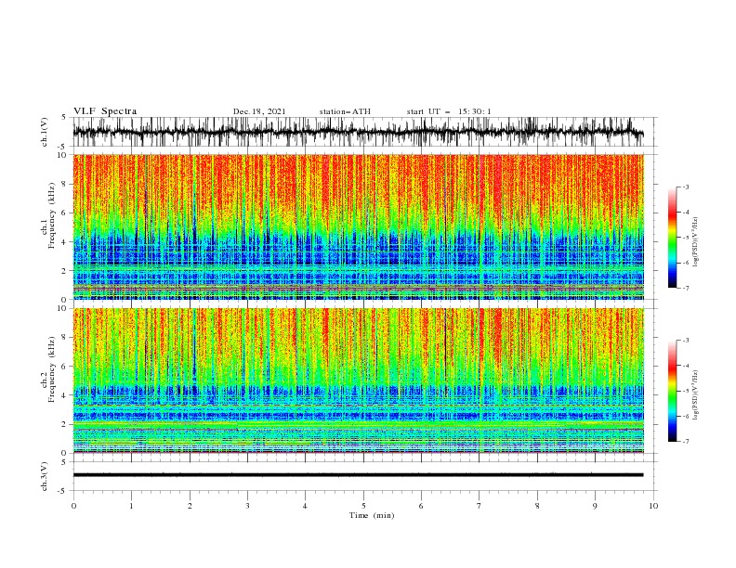Screen dimensions: 736x568
Task: Click the ch.2 spectrogram panel
Action: [358, 381]
